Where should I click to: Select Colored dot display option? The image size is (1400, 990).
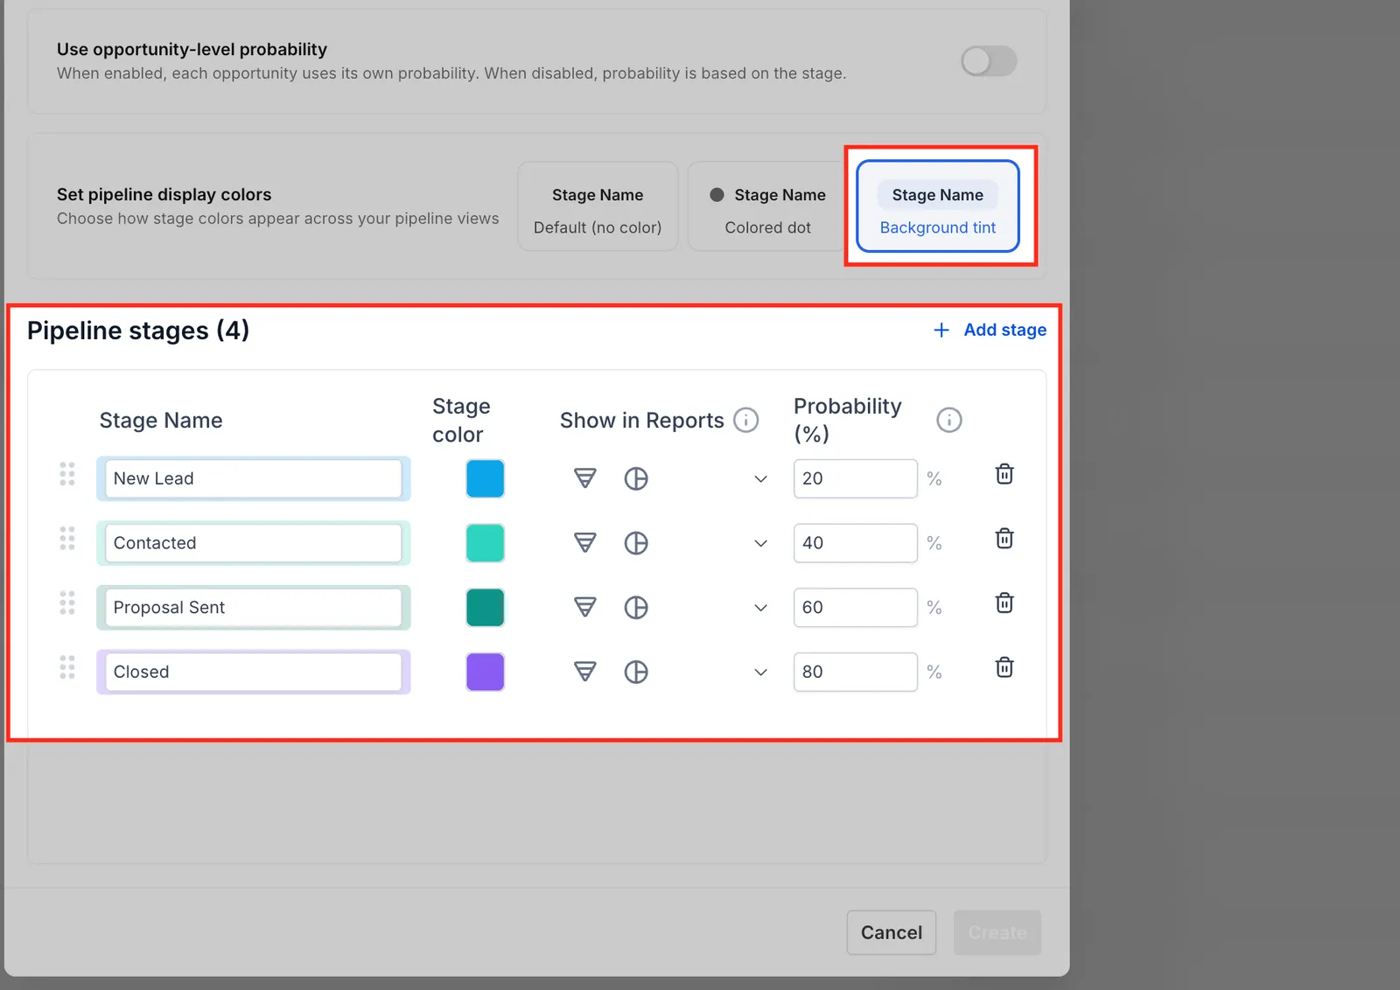click(766, 206)
